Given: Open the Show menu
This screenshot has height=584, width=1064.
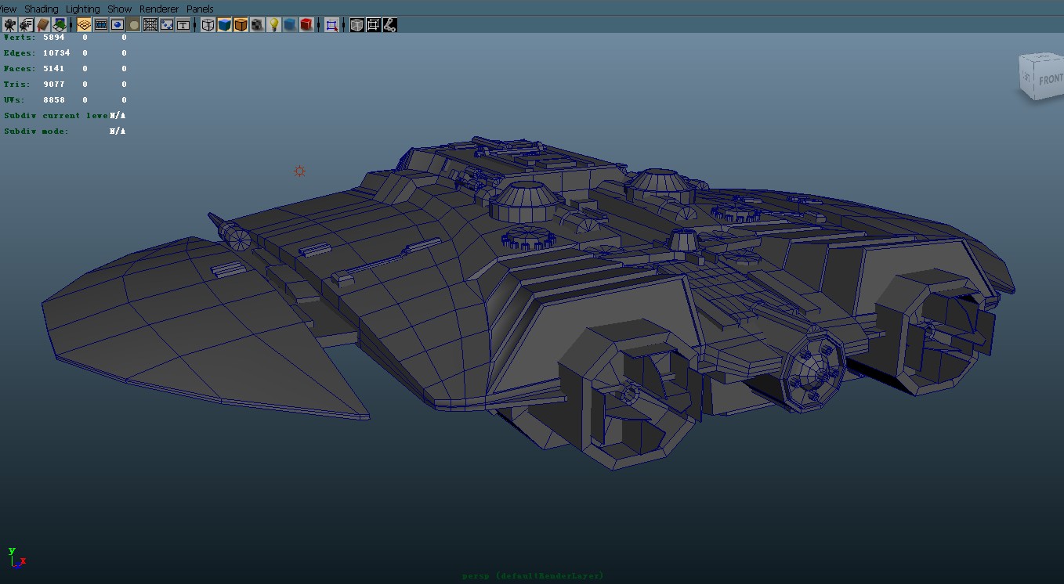Looking at the screenshot, I should click(x=120, y=9).
